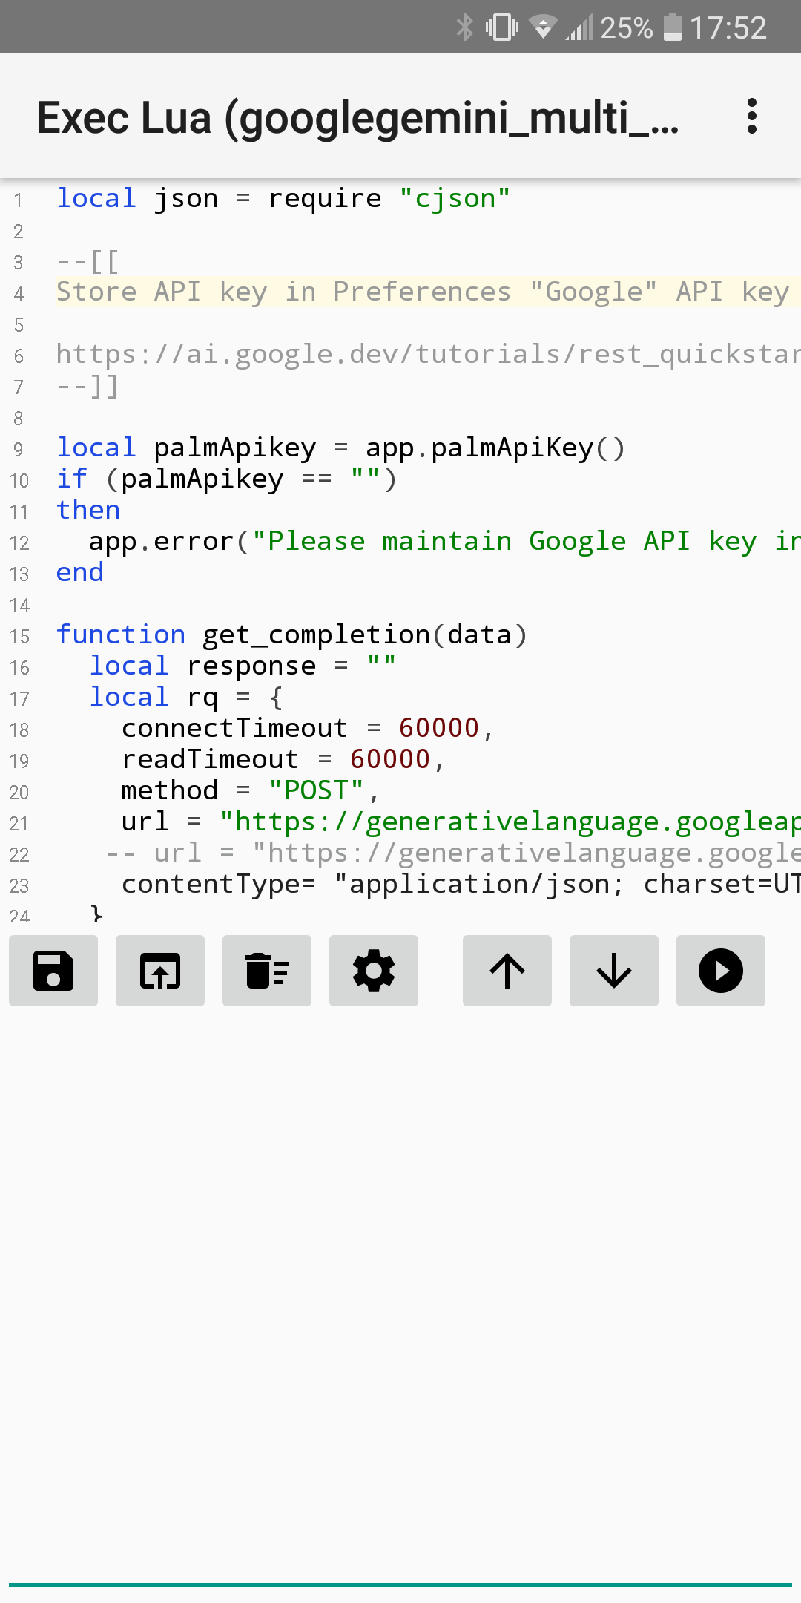The height and width of the screenshot is (1603, 801).
Task: Click the generativelanguage url string on line 21
Action: 510,822
